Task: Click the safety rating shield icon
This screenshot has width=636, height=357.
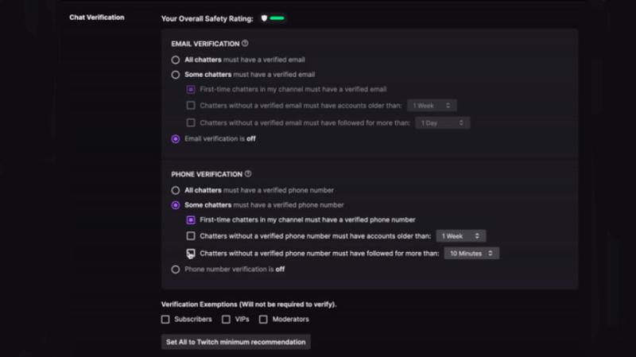Action: pyautogui.click(x=264, y=17)
